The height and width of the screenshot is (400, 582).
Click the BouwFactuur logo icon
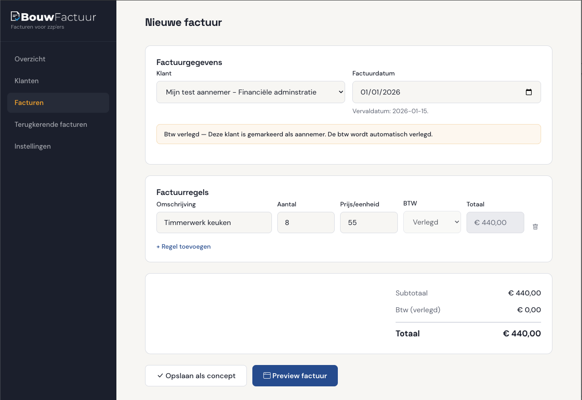pyautogui.click(x=15, y=17)
